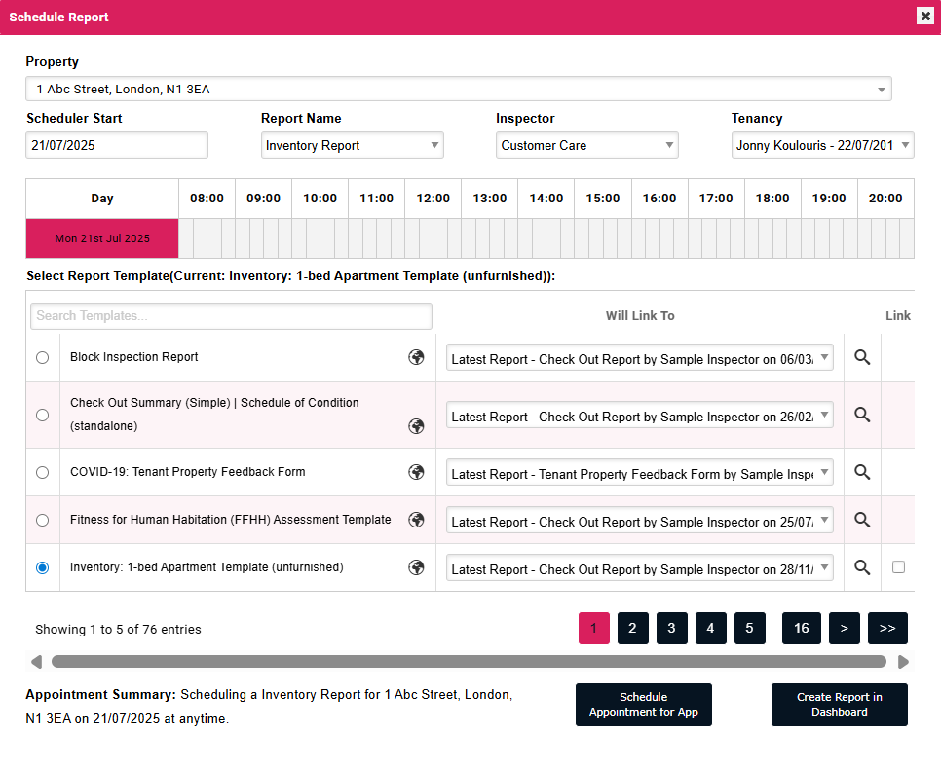Click globe icon beside Block Inspection Report
This screenshot has height=763, width=941.
(x=416, y=357)
